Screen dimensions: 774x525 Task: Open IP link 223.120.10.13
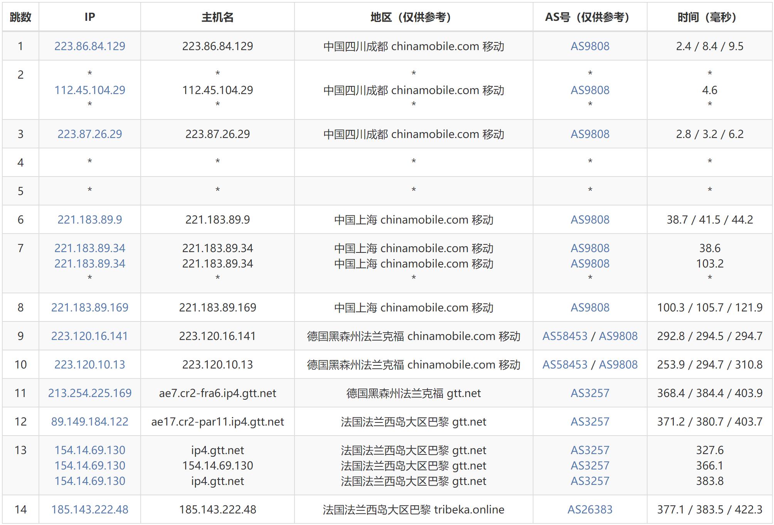(x=90, y=365)
